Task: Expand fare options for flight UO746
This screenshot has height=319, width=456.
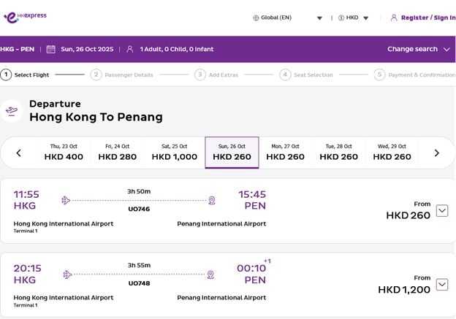Action: tap(442, 211)
